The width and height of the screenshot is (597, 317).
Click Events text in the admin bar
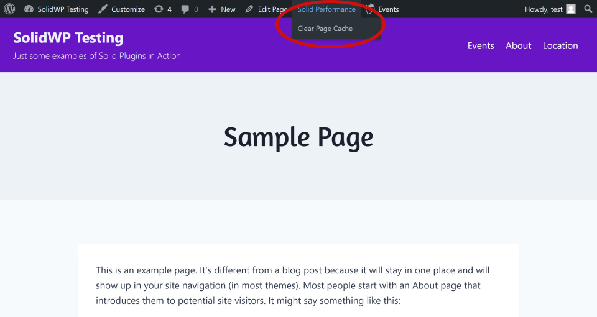389,9
